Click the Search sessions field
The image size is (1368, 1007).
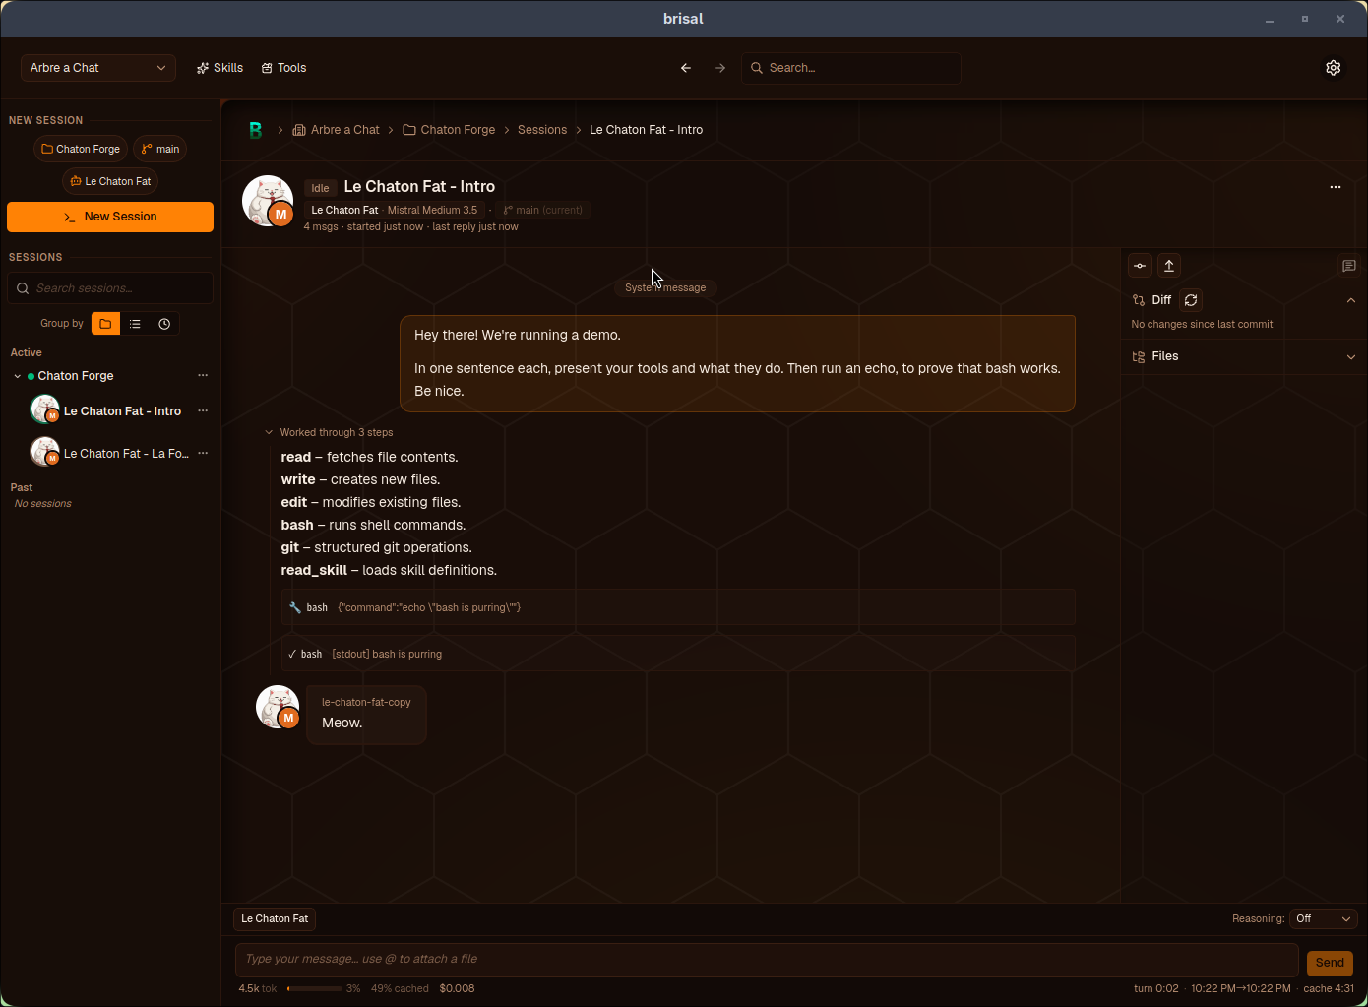pyautogui.click(x=110, y=288)
